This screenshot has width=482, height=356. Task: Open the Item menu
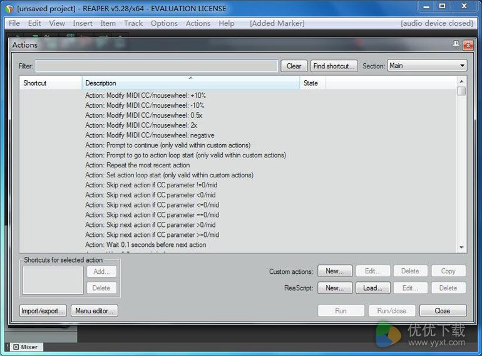[108, 23]
